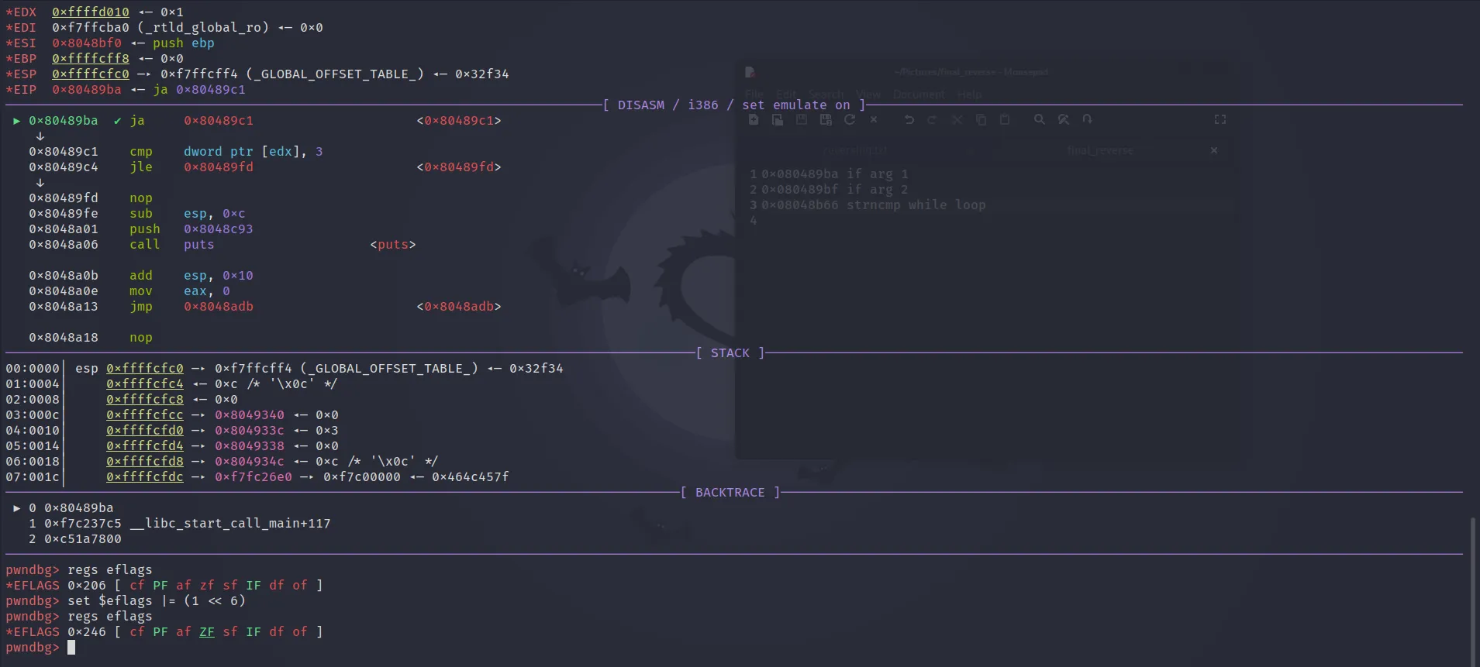Click the EFLAGS value 0x206
1480x667 pixels.
pyautogui.click(x=87, y=586)
